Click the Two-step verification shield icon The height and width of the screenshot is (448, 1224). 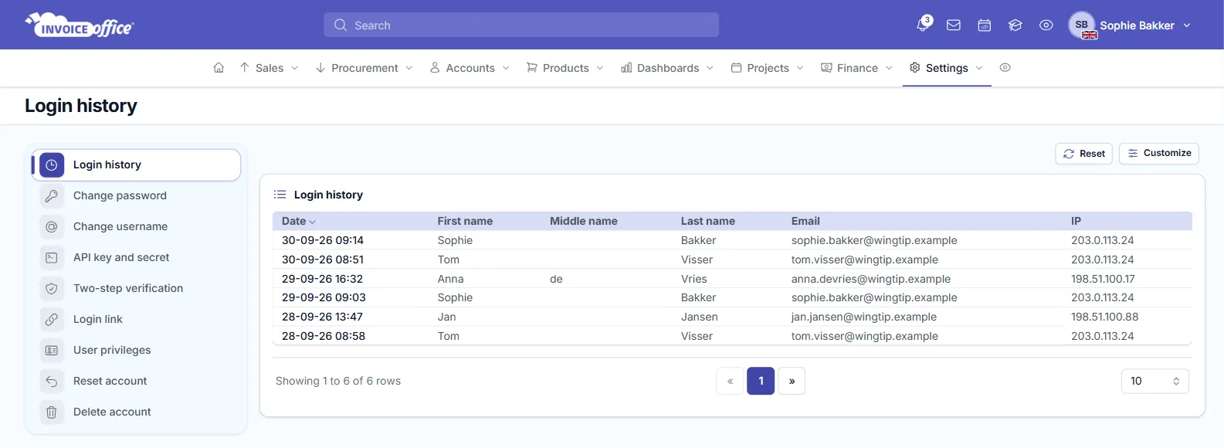(x=52, y=288)
